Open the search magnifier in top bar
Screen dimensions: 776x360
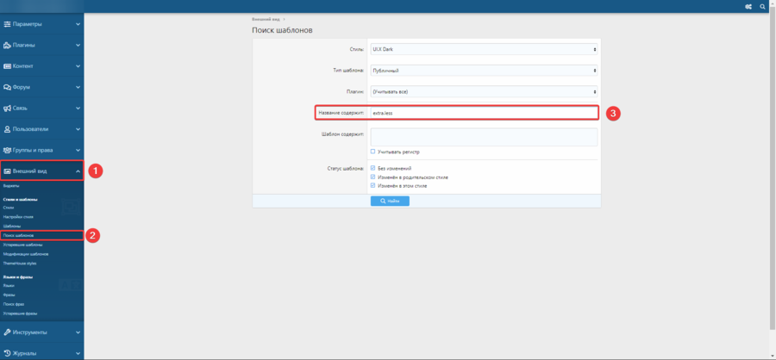(763, 7)
